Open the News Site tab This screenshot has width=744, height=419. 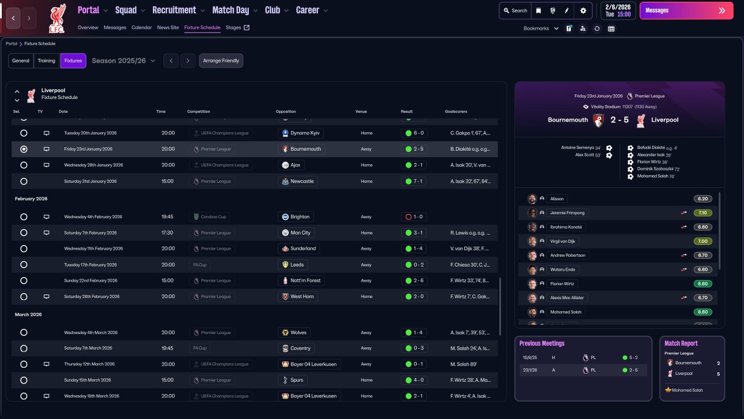(x=168, y=27)
